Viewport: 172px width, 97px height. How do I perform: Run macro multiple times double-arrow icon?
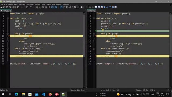(90, 7)
